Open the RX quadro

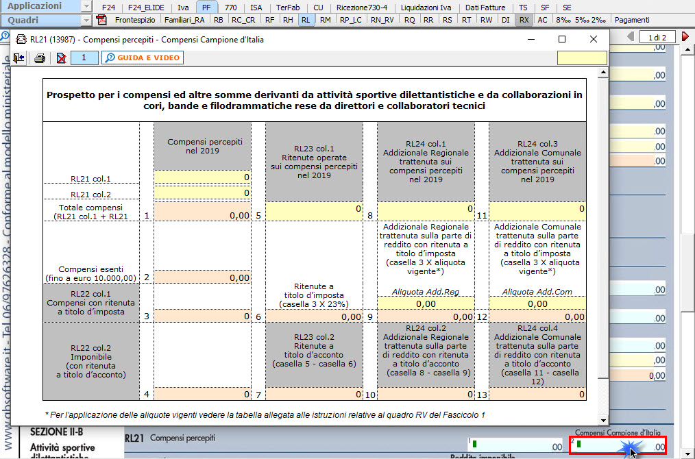pyautogui.click(x=524, y=20)
